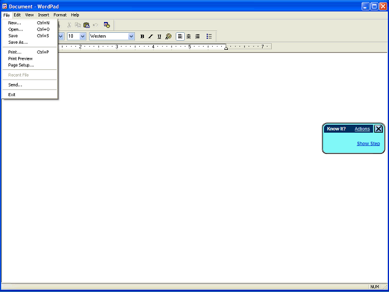The image size is (389, 292).
Task: Select Center alignment
Action: pos(189,36)
